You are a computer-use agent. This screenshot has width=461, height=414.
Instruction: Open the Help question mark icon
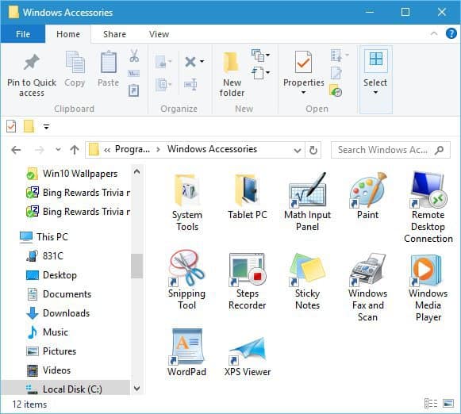point(451,33)
